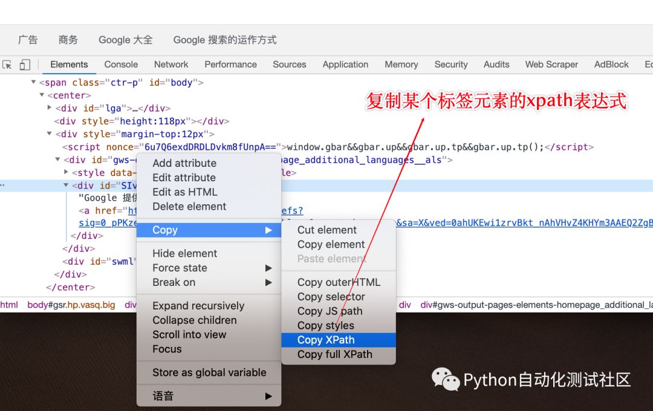
Task: Select Hide element
Action: click(x=209, y=254)
